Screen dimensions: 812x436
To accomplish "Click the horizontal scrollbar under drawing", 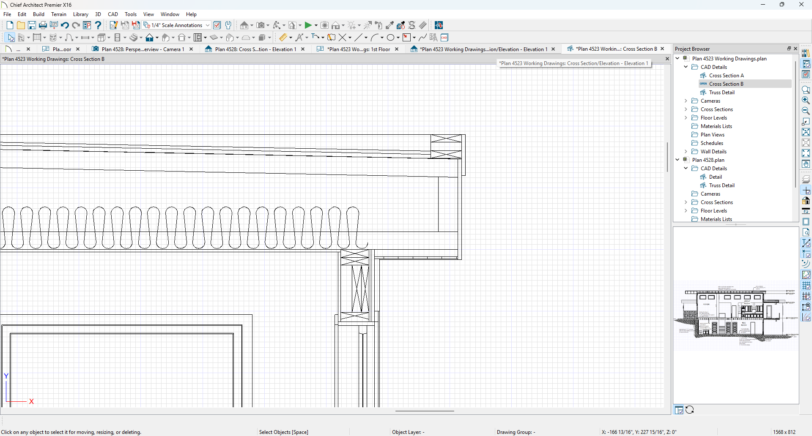I will click(425, 411).
